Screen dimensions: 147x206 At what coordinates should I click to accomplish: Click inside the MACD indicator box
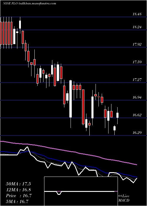point(81,191)
